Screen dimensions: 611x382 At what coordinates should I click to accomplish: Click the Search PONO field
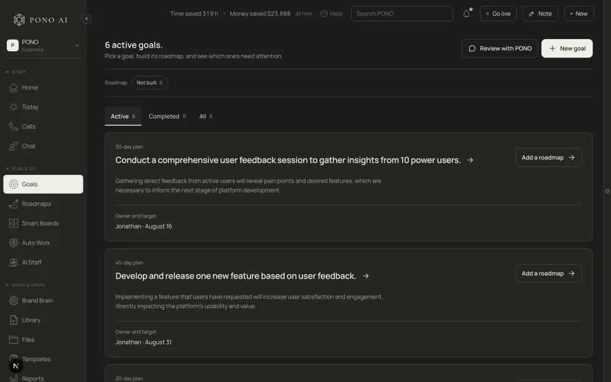click(x=402, y=13)
